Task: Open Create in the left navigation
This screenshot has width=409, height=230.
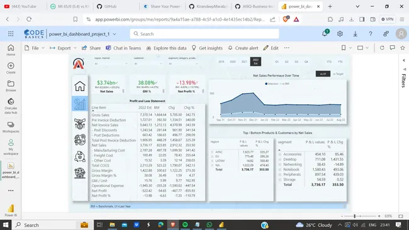Action: click(11, 68)
